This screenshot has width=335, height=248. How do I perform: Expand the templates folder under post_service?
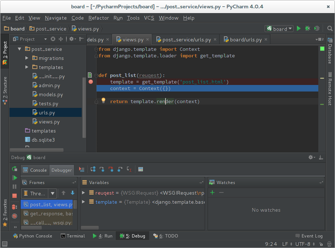(x=27, y=67)
